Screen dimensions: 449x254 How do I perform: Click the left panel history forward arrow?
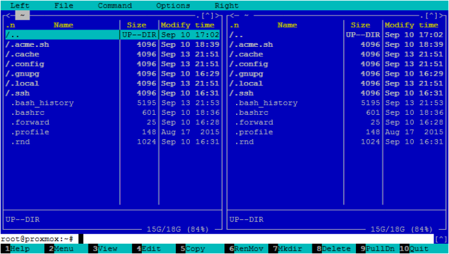pos(217,15)
